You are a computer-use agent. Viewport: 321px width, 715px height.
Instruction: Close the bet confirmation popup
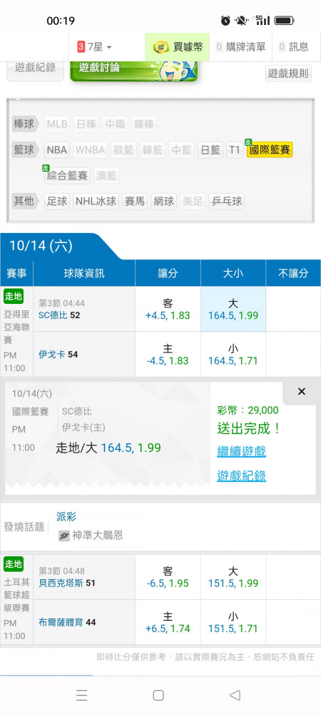pos(302,391)
